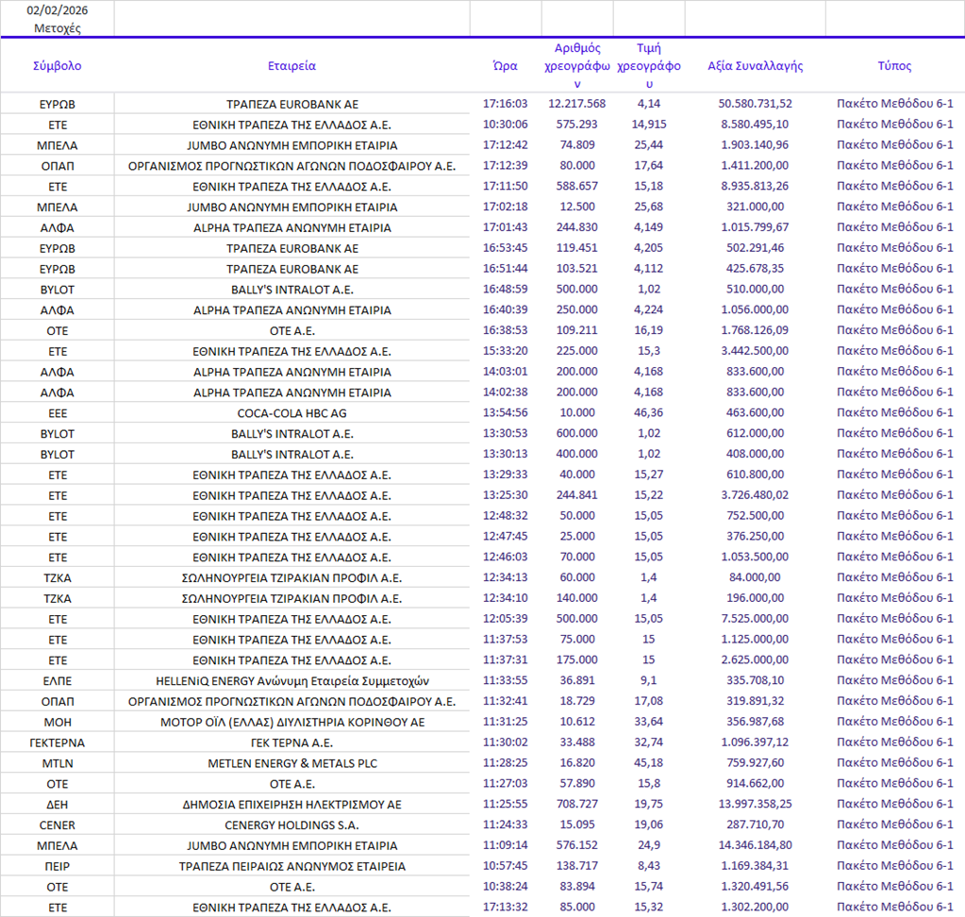Click the Ώρα column header
965x917 pixels.
pos(506,66)
